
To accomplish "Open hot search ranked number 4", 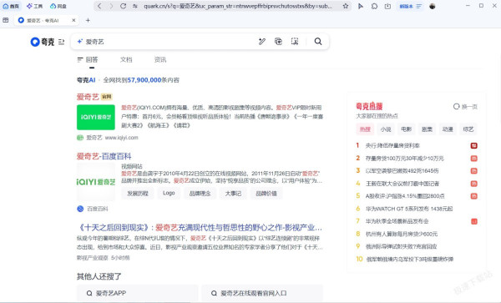I will [402, 184].
